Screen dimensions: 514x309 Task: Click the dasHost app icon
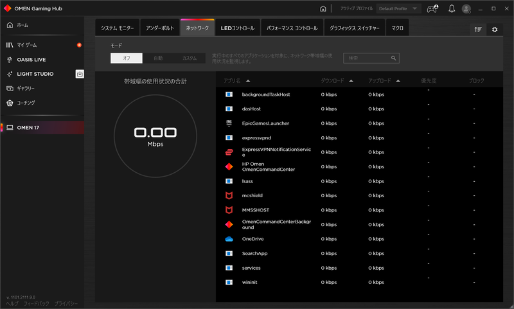pos(229,109)
